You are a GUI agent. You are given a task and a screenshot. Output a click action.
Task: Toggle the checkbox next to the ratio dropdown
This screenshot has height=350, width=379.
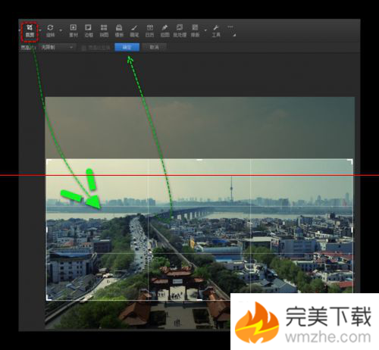point(84,48)
